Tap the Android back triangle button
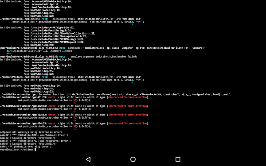This screenshot has width=266, height=166. (88, 159)
